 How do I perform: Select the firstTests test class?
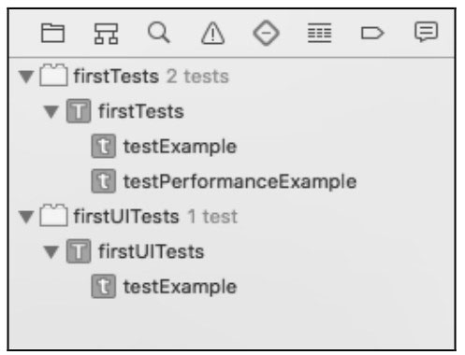click(x=232, y=111)
